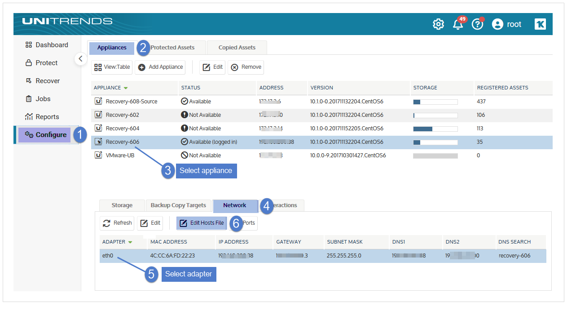Switch to the Protected Assets tab
The image size is (576, 311).
coord(172,48)
